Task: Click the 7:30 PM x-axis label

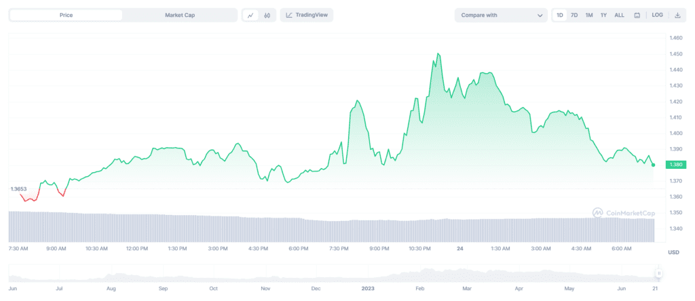Action: 339,249
